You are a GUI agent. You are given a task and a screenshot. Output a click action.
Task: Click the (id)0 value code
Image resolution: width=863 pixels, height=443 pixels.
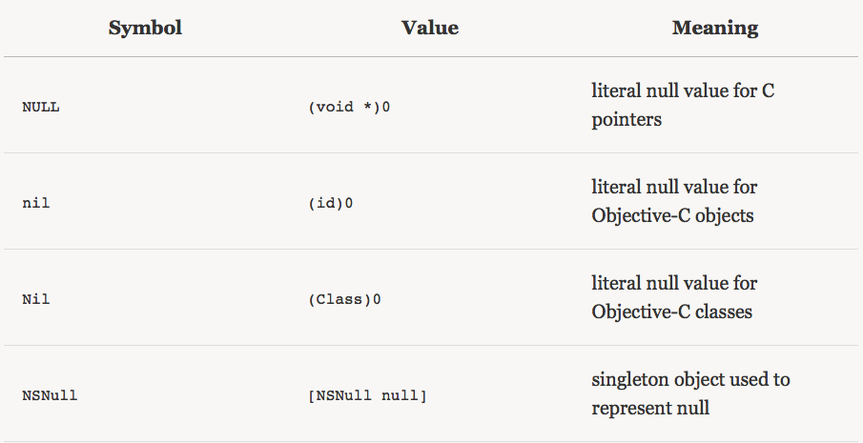330,203
